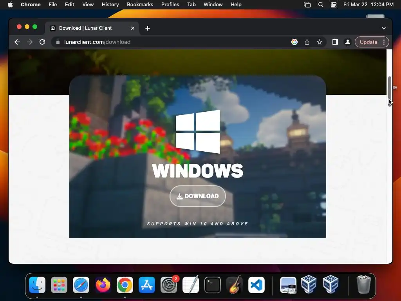Open Visual Studio Code from the Dock

click(256, 285)
